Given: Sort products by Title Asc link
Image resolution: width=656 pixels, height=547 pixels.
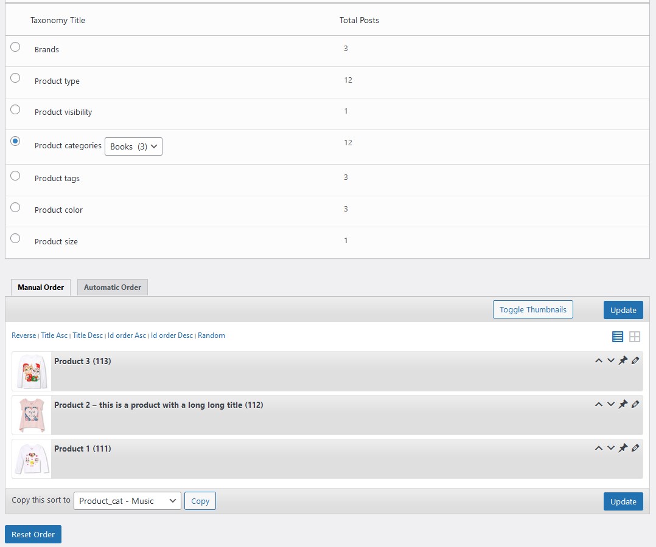Looking at the screenshot, I should pyautogui.click(x=54, y=335).
